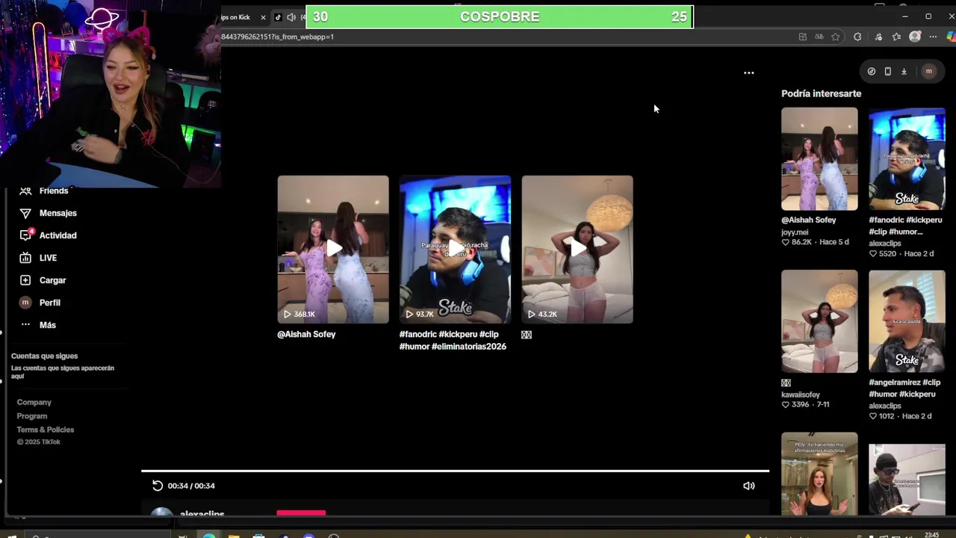Open the favorites list icon
956x538 pixels.
pos(896,37)
